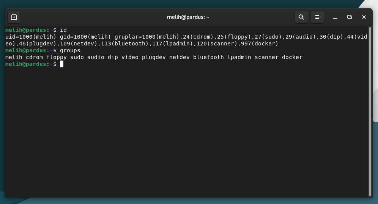The height and width of the screenshot is (204, 378).
Task: Click the word docker in groups output
Action: pos(292,57)
